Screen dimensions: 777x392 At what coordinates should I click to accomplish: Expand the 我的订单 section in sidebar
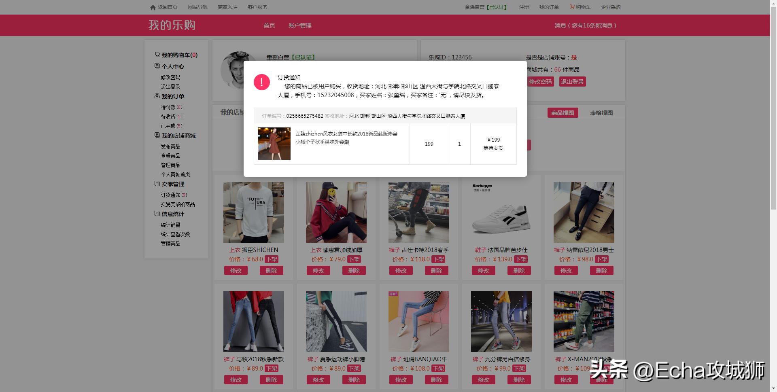[173, 96]
